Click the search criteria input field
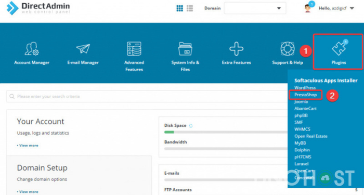This screenshot has height=195, width=364. 147,96
